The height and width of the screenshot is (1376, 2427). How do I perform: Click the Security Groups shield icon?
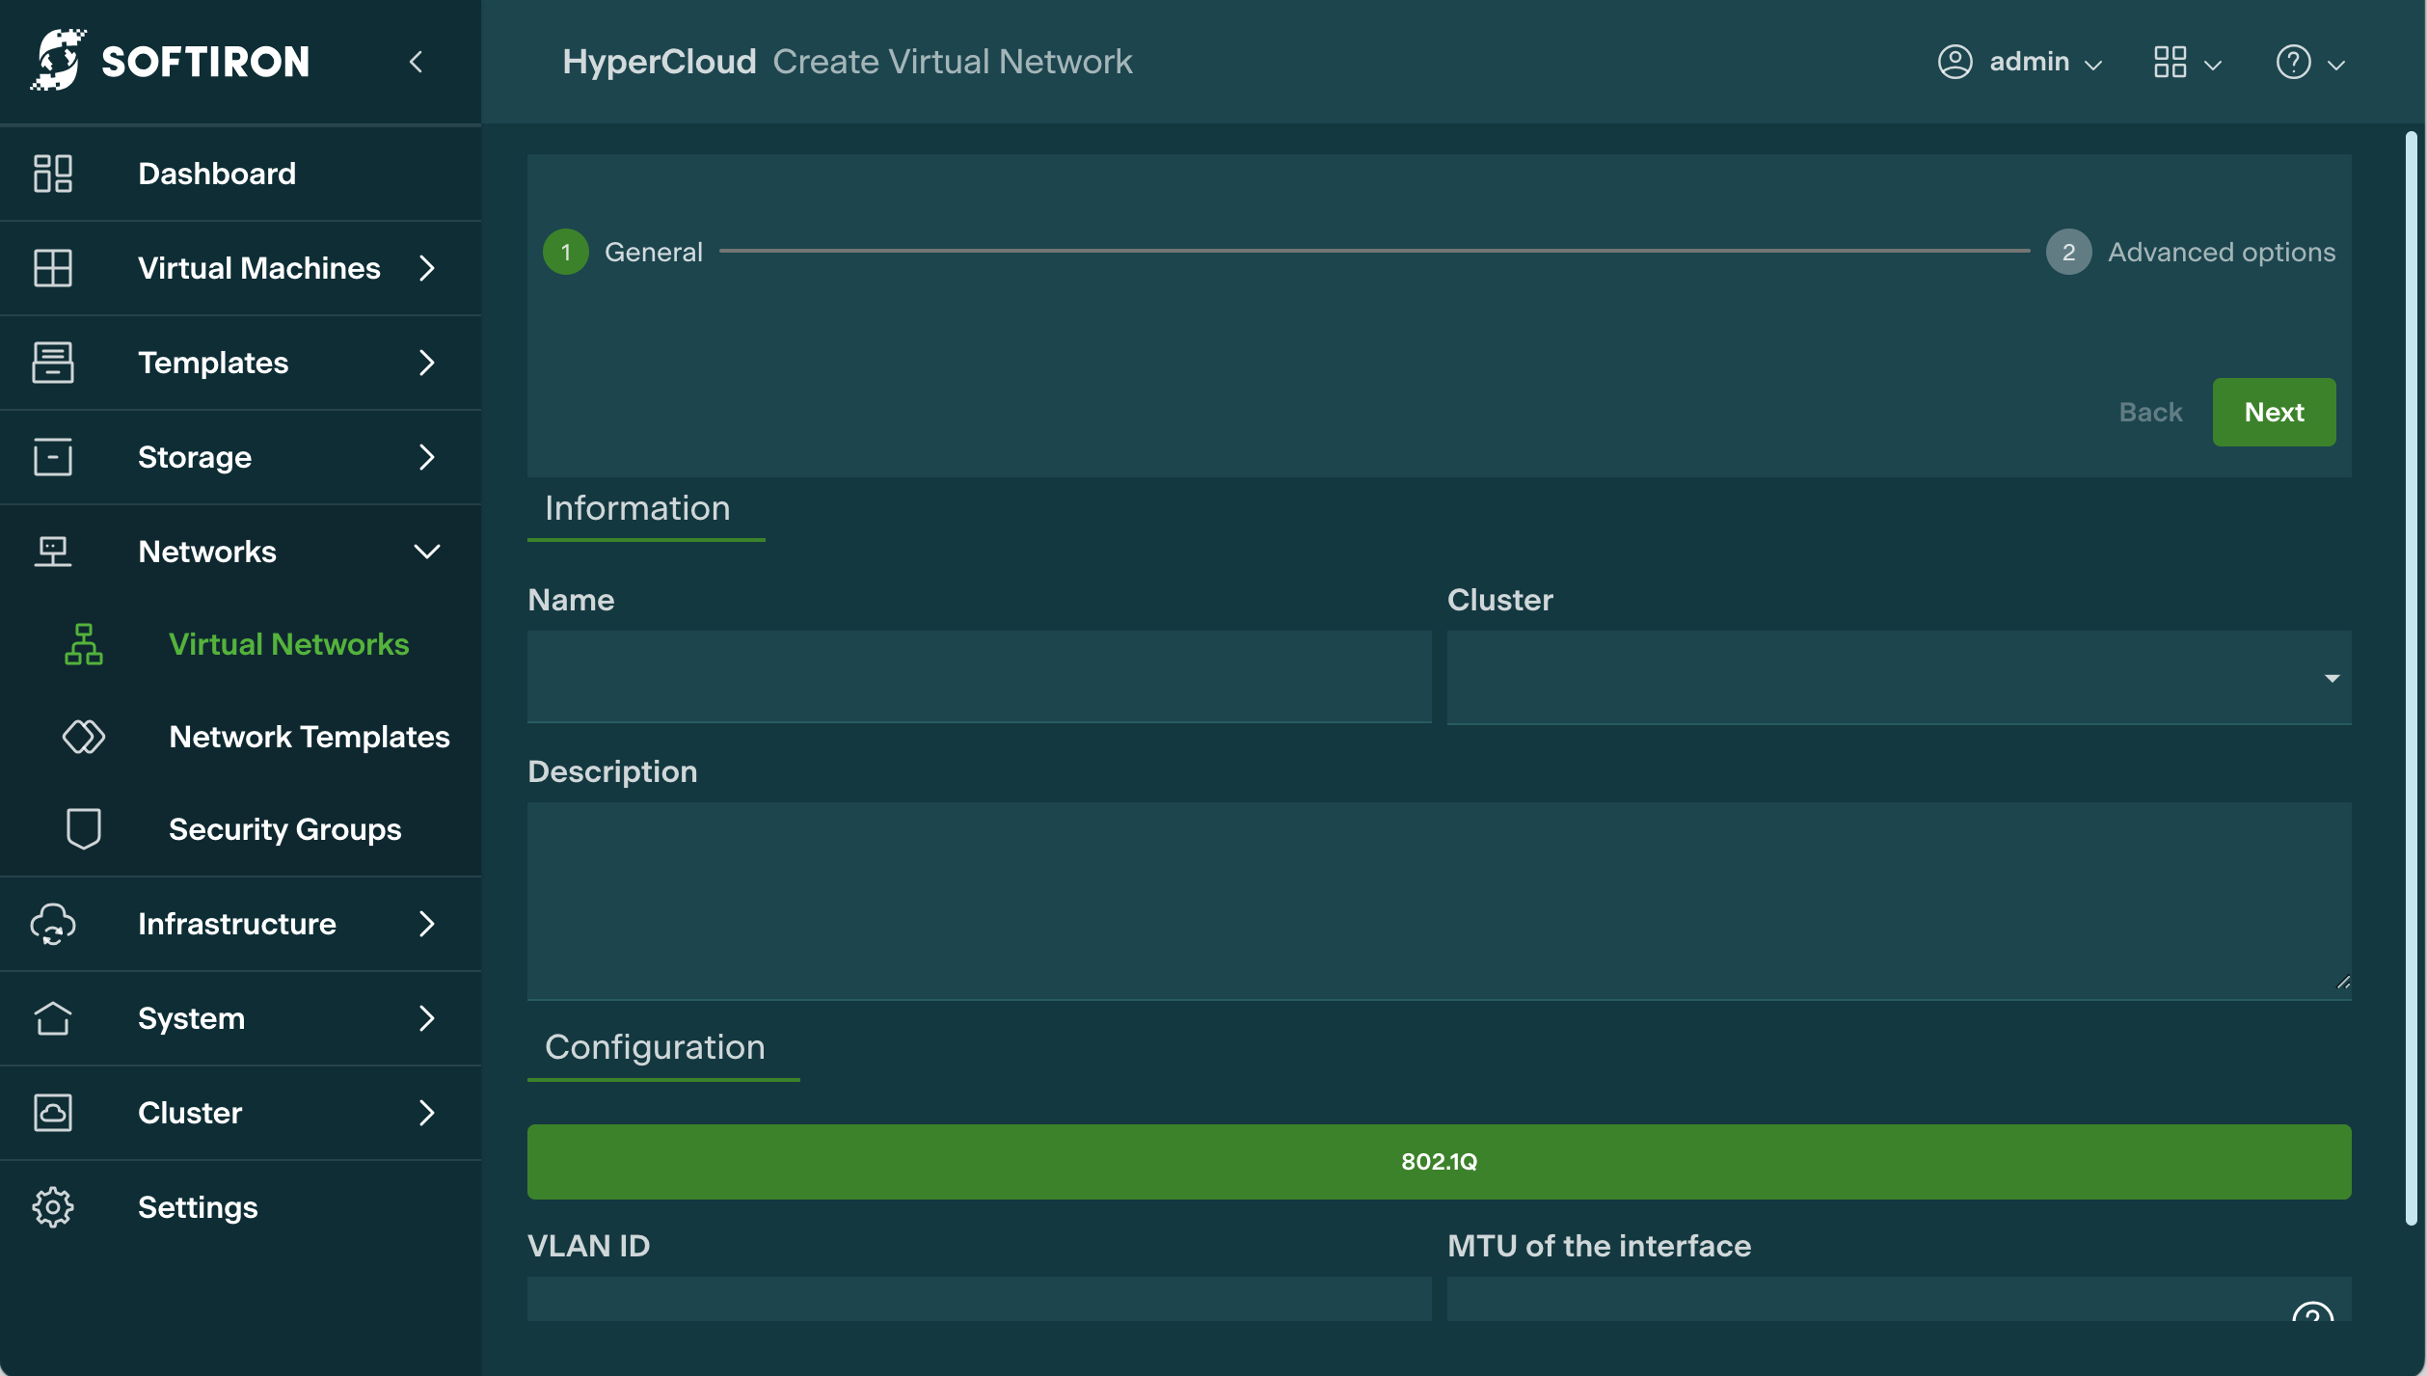pyautogui.click(x=84, y=829)
